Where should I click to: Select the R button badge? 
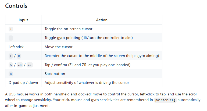pos(19,56)
